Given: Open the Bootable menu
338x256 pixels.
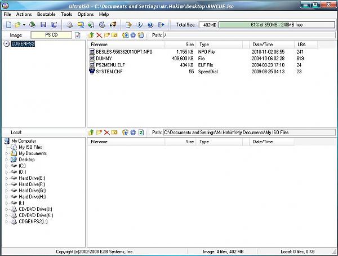Looking at the screenshot, I should [46, 14].
